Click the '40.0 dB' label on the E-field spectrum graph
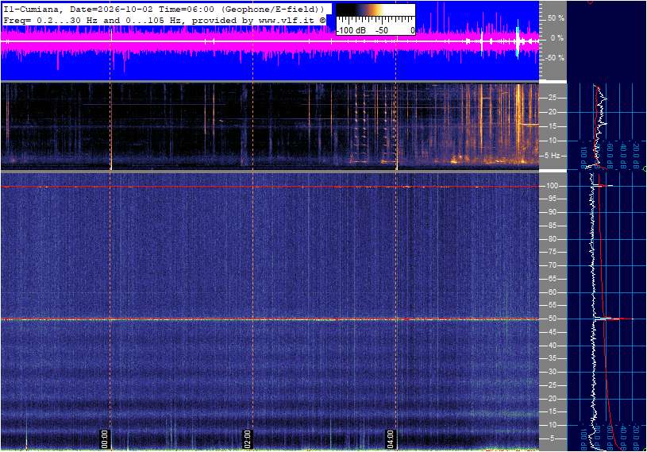Screen dimensions: 647x452 [x=623, y=439]
